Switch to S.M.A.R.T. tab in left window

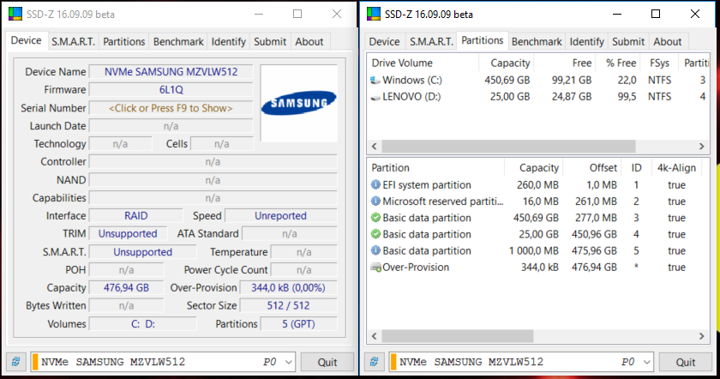click(73, 42)
